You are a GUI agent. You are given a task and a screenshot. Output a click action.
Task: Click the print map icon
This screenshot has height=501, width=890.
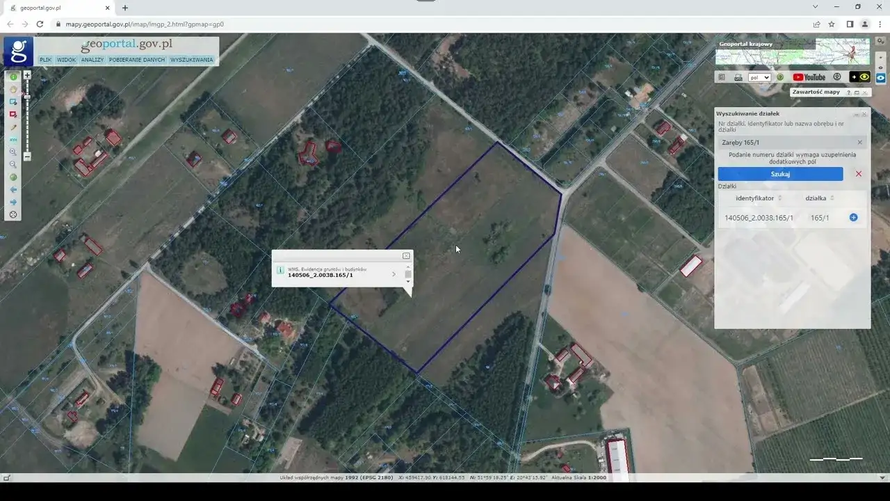(x=738, y=77)
